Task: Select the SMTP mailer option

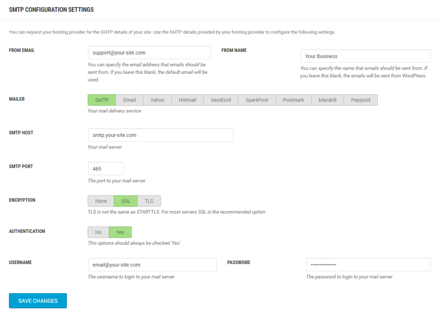Action: tap(101, 100)
